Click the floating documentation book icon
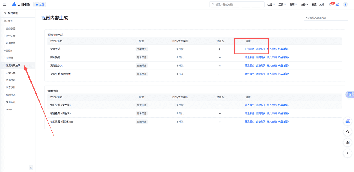 coord(348,142)
